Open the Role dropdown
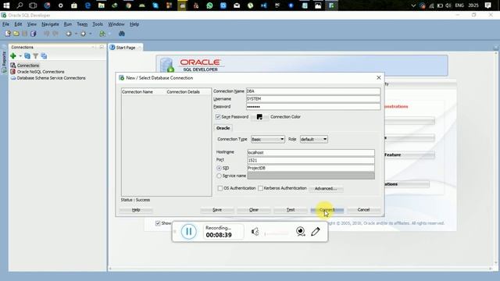Image resolution: width=500 pixels, height=281 pixels. 313,139
